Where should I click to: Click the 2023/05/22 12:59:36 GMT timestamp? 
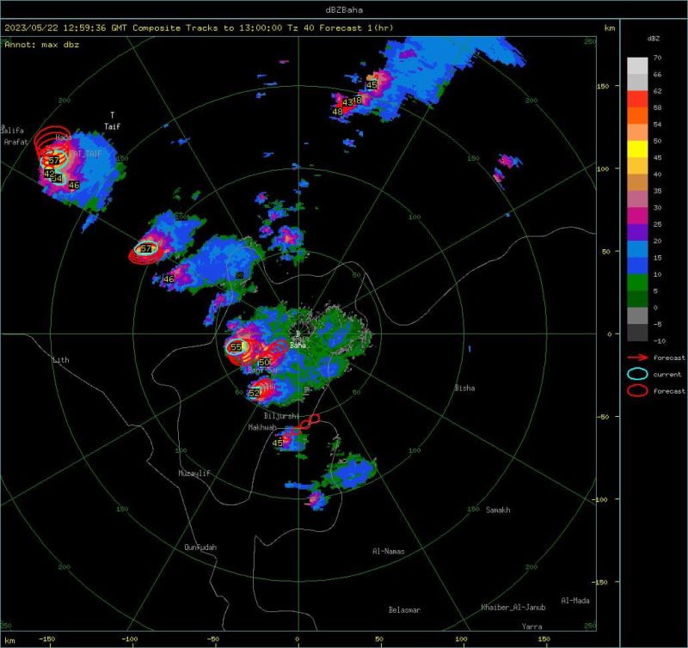[66, 28]
